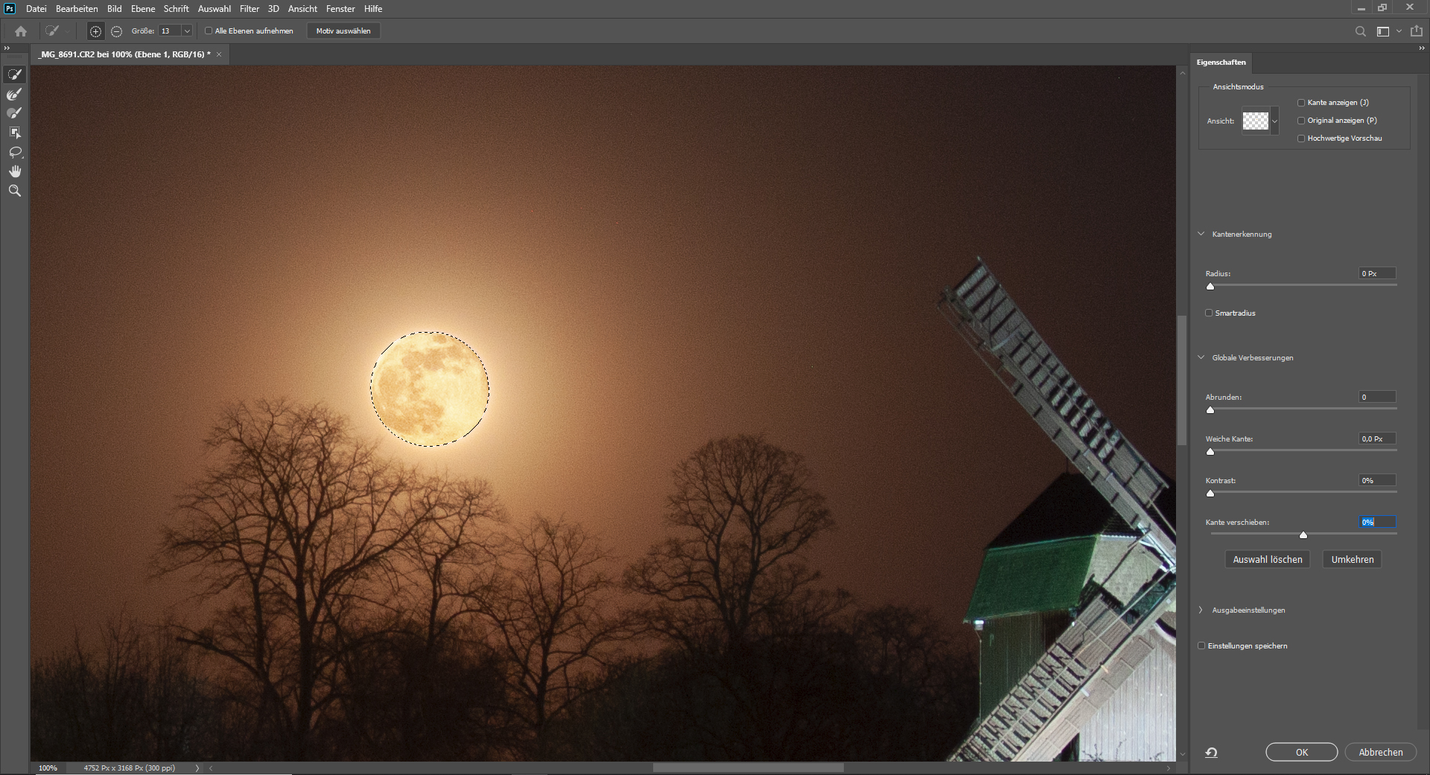Click the brush Größe input field

point(170,31)
